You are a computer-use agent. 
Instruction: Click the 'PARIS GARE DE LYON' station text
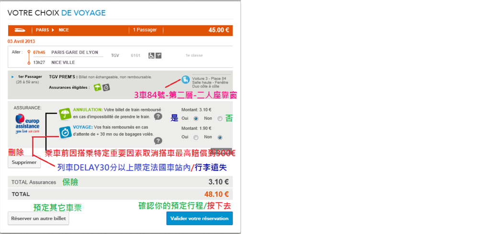click(x=75, y=53)
